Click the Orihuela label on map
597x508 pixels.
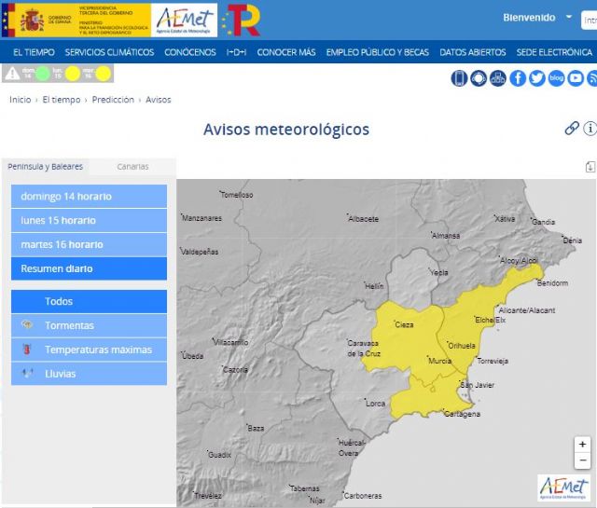point(462,346)
